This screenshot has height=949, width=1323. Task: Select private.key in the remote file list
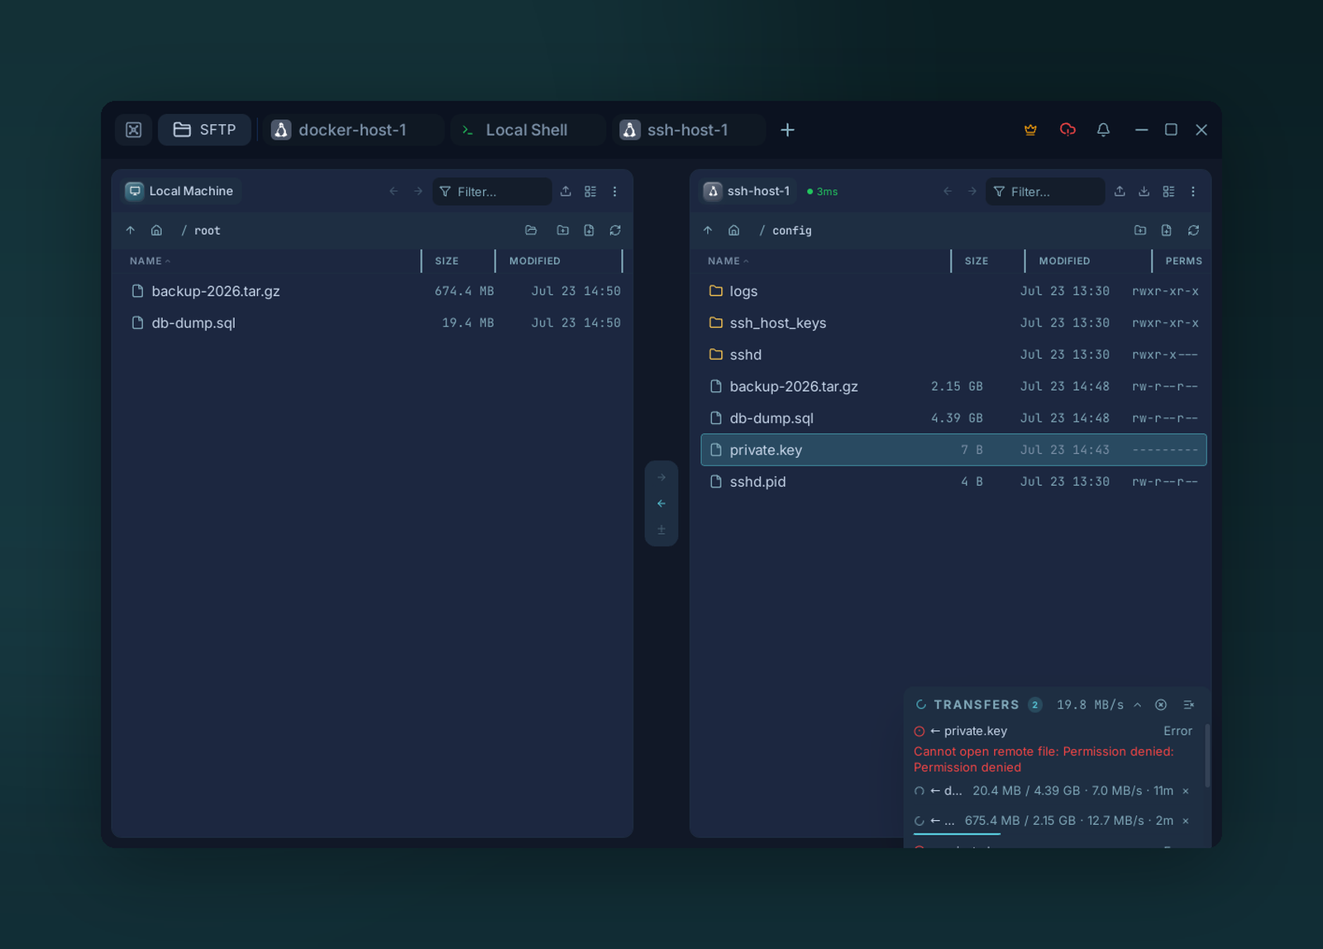click(x=953, y=450)
